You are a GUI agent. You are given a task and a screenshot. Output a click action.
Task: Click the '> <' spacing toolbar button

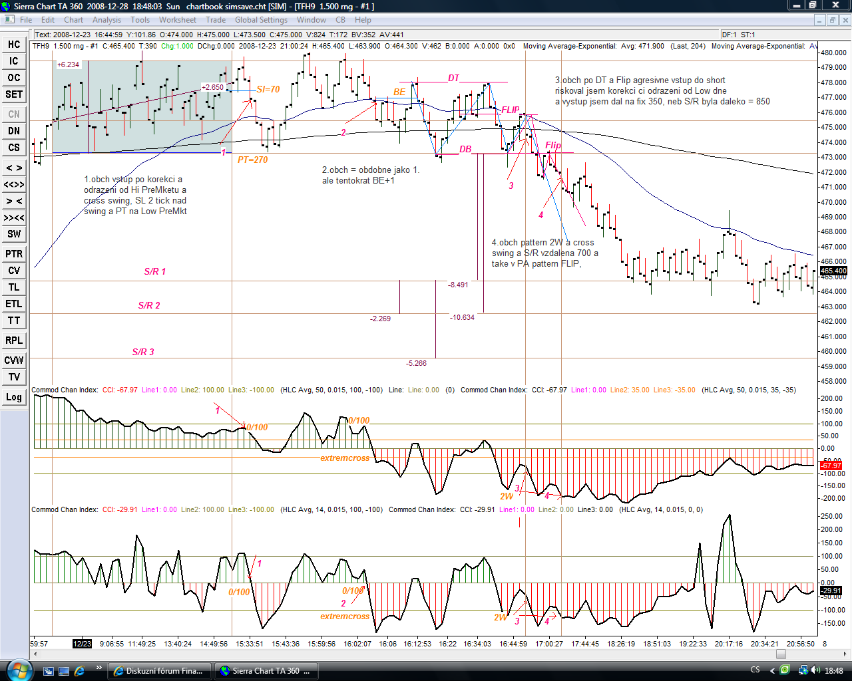coord(14,201)
